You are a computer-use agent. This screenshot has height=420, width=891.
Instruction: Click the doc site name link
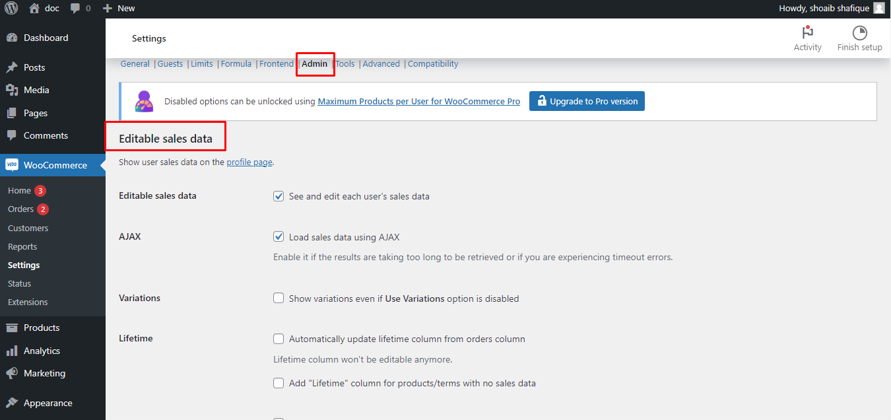tap(51, 9)
